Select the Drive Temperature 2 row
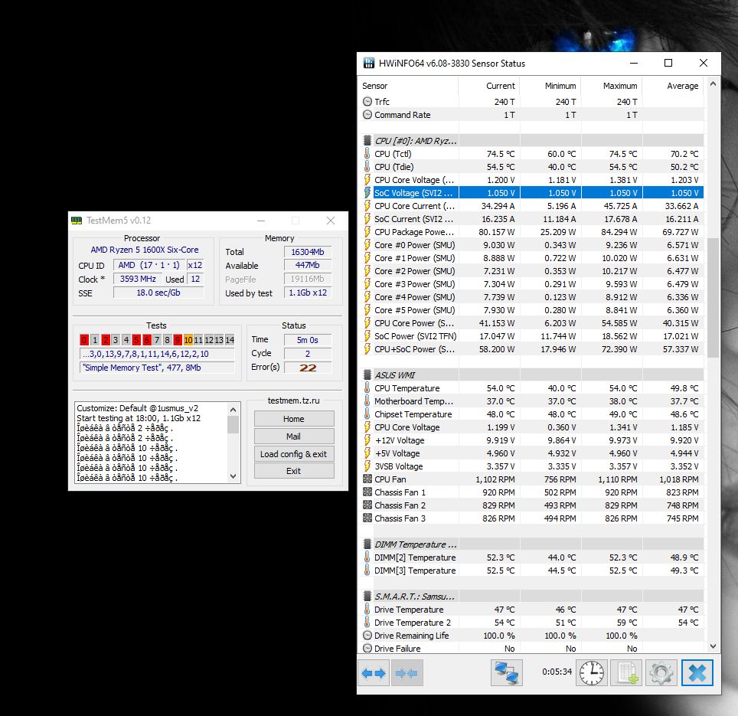 click(532, 623)
